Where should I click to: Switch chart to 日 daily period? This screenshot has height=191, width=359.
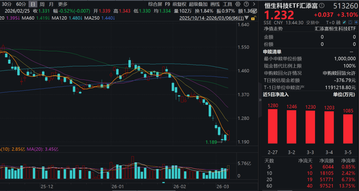tap(32, 4)
